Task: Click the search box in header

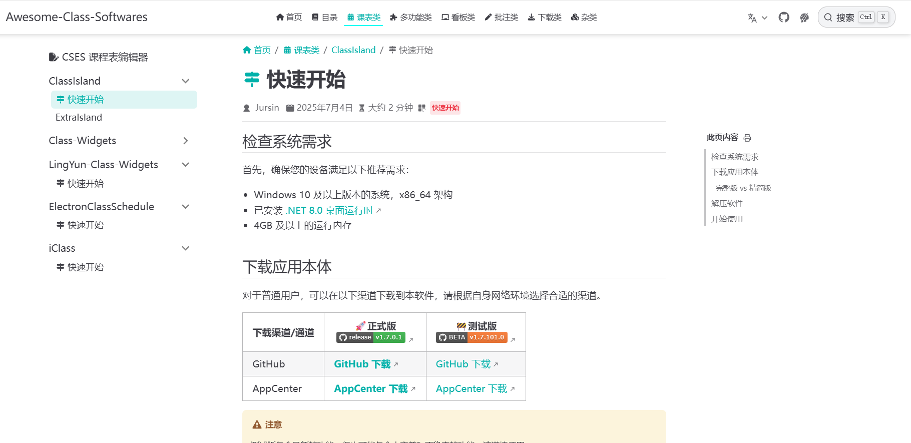Action: point(856,17)
